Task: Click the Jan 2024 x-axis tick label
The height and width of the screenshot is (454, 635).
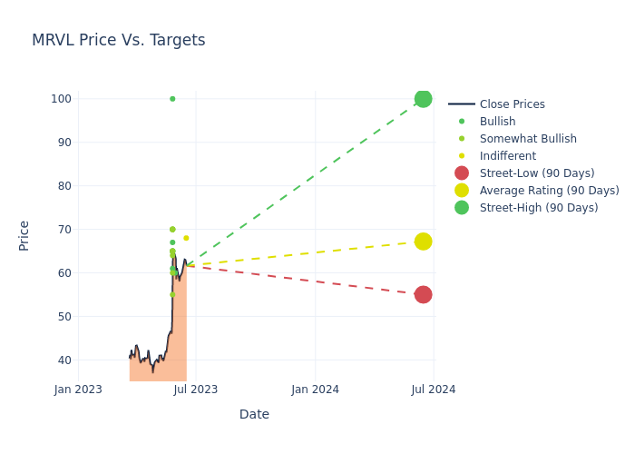Action: [316, 390]
